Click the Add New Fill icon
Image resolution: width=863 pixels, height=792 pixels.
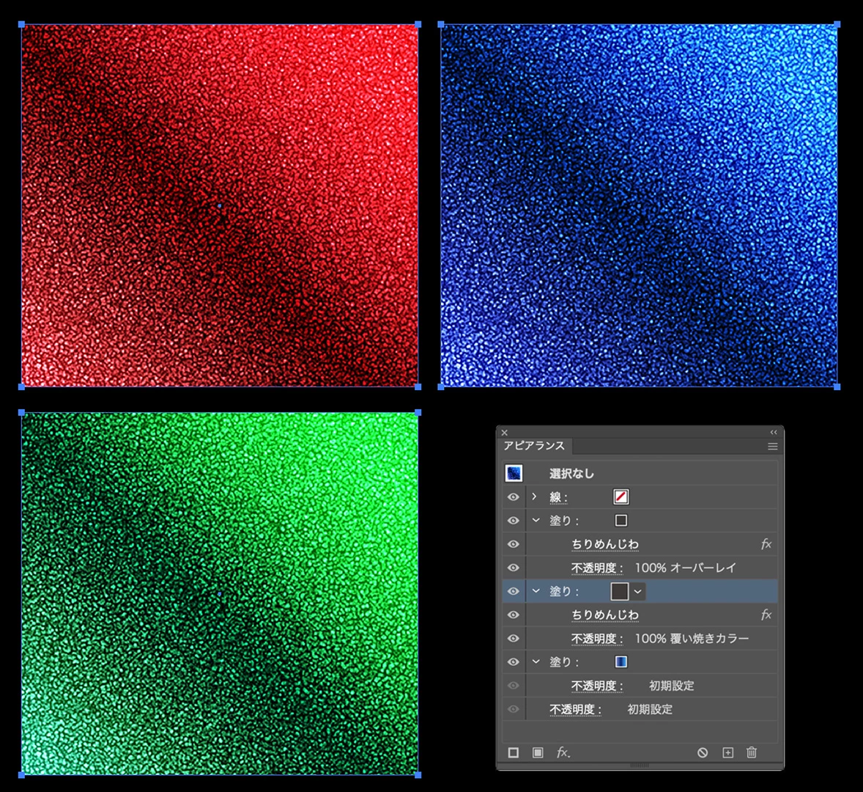pos(538,752)
